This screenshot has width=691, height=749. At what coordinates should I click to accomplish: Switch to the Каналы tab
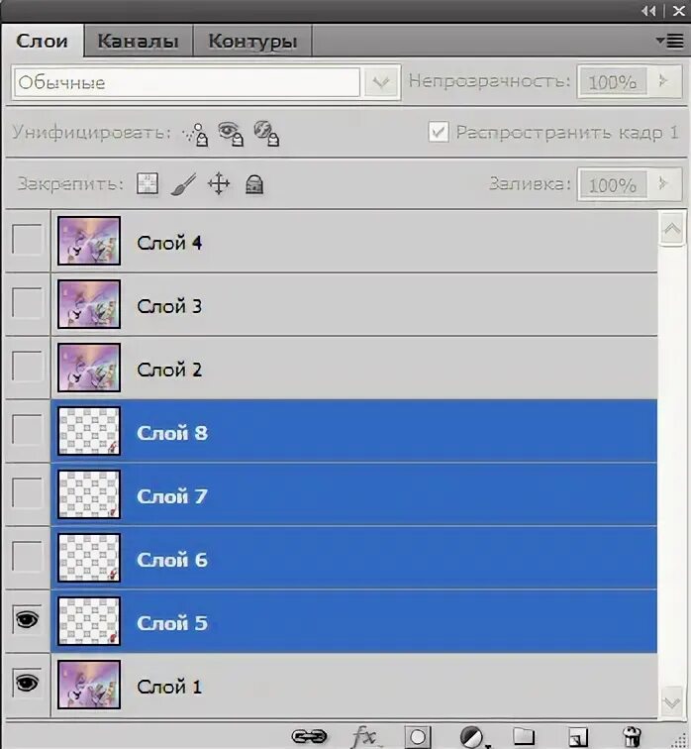139,41
